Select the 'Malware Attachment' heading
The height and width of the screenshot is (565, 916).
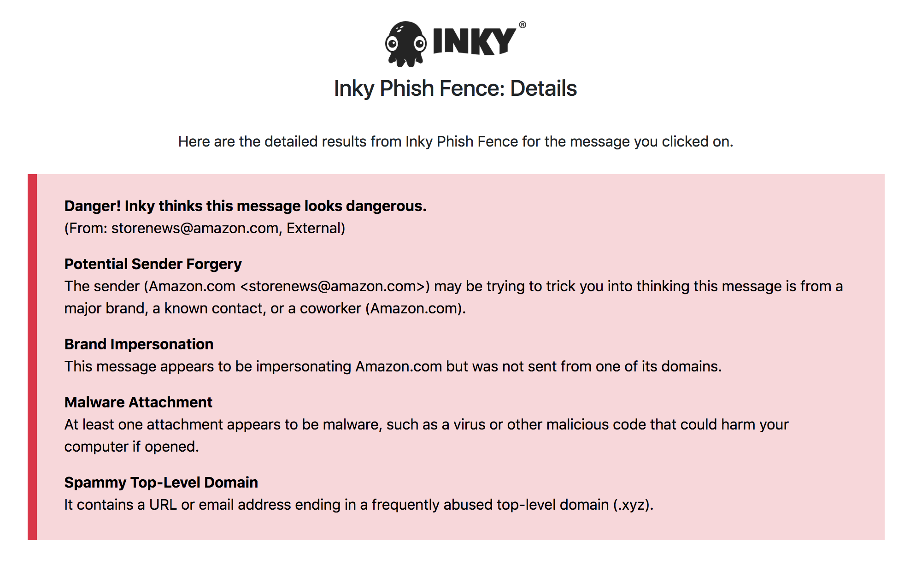pyautogui.click(x=138, y=402)
